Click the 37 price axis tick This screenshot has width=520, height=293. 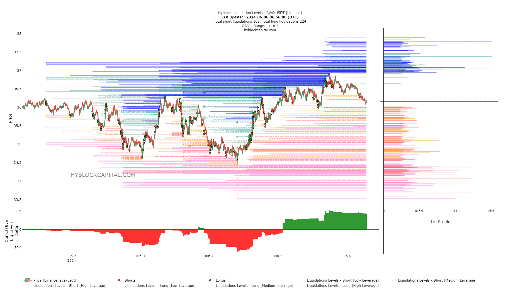pyautogui.click(x=19, y=70)
